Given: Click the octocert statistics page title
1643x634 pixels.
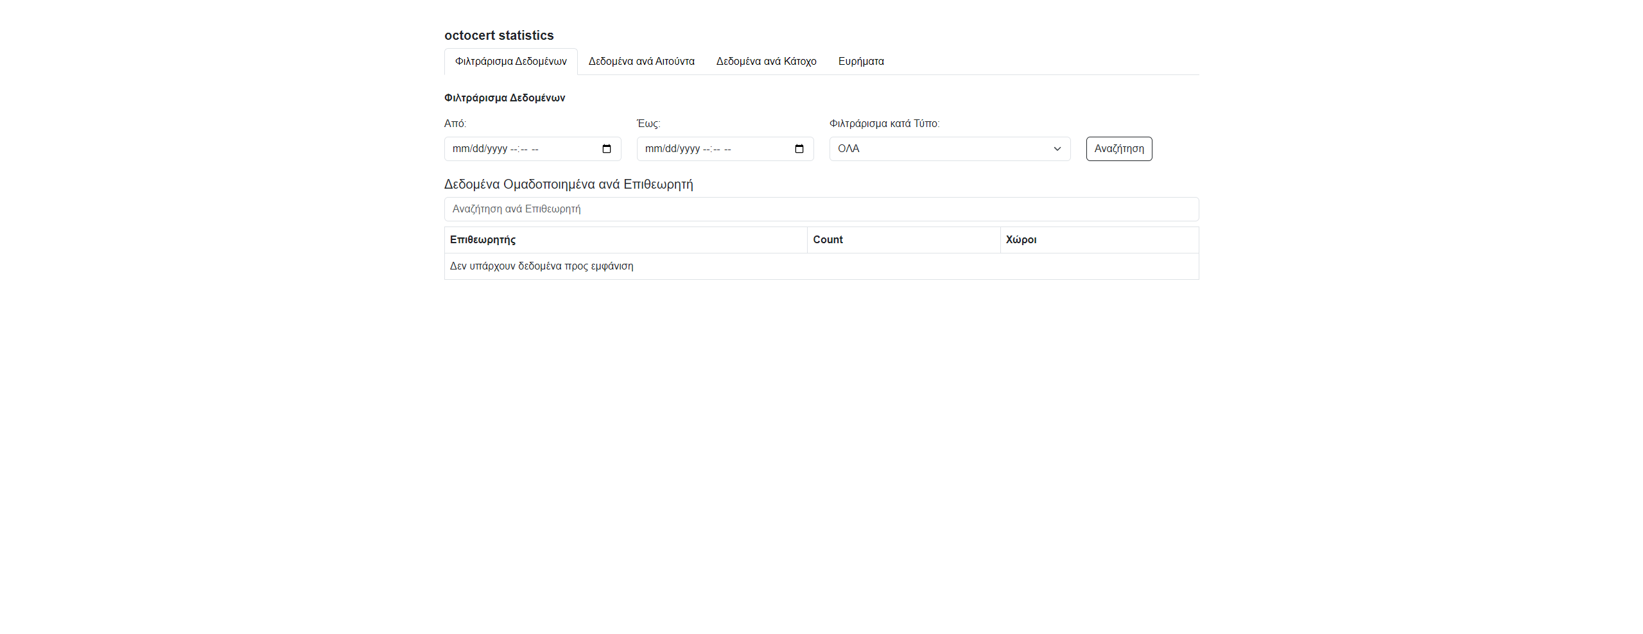Looking at the screenshot, I should (x=498, y=36).
